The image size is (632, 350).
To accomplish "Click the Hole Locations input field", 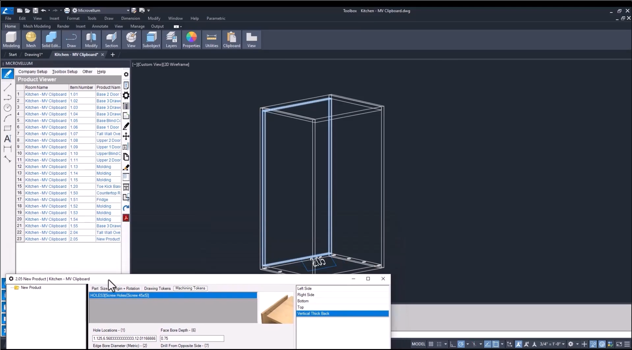I will pos(124,338).
